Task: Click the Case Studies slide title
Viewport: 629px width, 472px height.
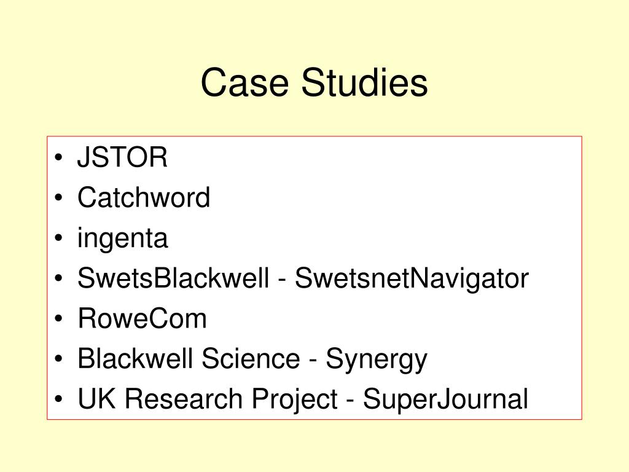Action: pos(314,82)
